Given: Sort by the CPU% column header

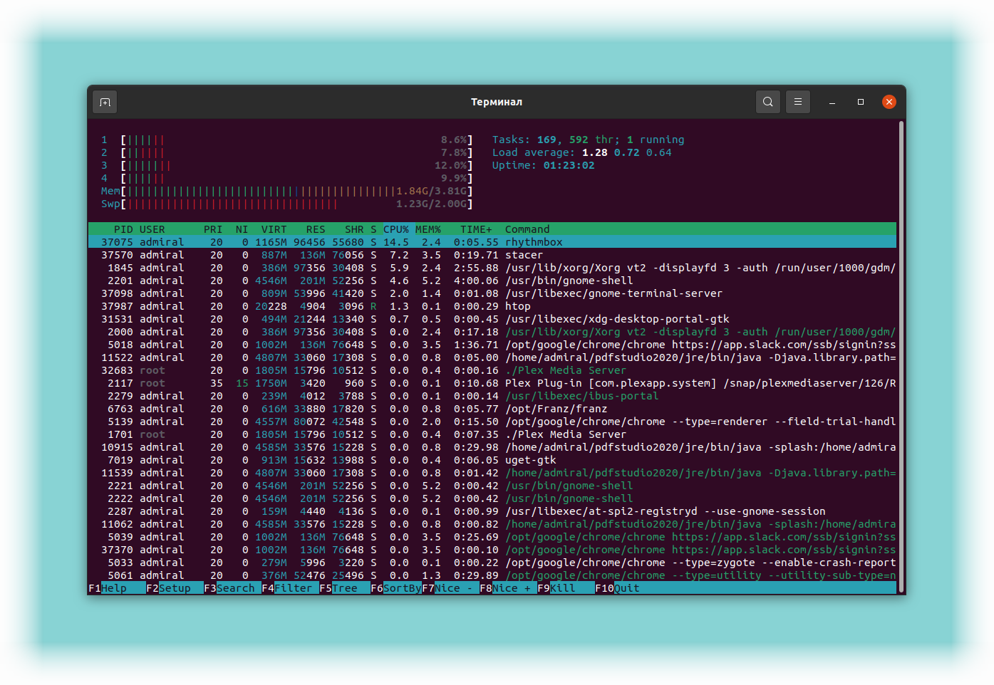Looking at the screenshot, I should tap(396, 229).
